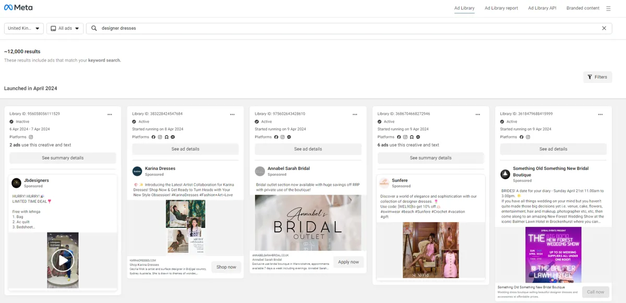Viewport: 626px width, 303px height.
Task: Click the Karina Dresses page name
Action: tap(160, 168)
